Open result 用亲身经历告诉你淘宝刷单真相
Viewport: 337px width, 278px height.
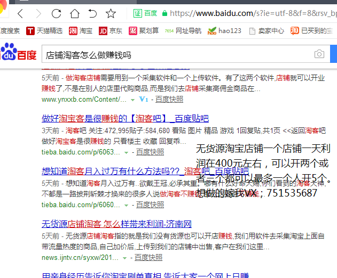(x=145, y=275)
